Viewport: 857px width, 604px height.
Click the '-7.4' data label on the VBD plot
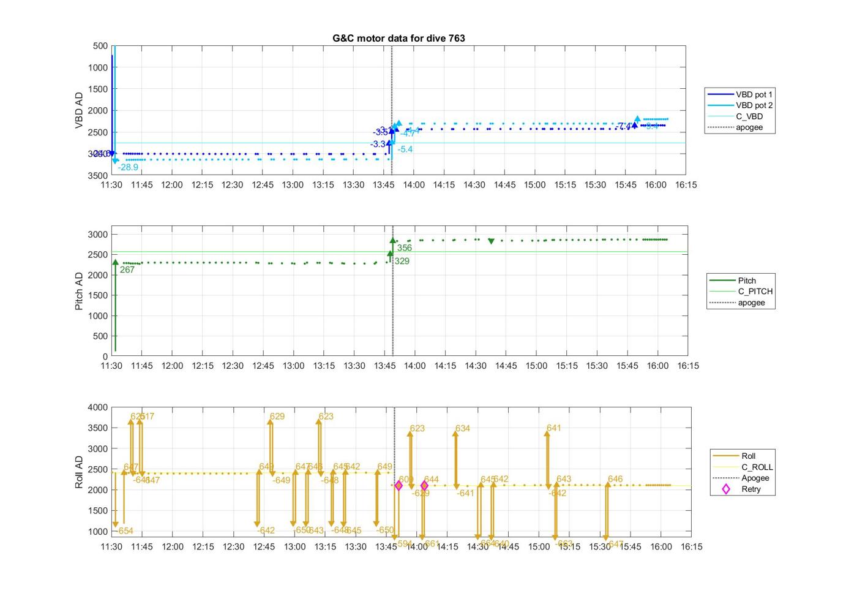(624, 126)
